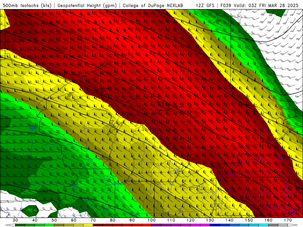Click the 'Geopotential Height (gpm)' header text
Screen dimensions: 303x227
(87, 5)
